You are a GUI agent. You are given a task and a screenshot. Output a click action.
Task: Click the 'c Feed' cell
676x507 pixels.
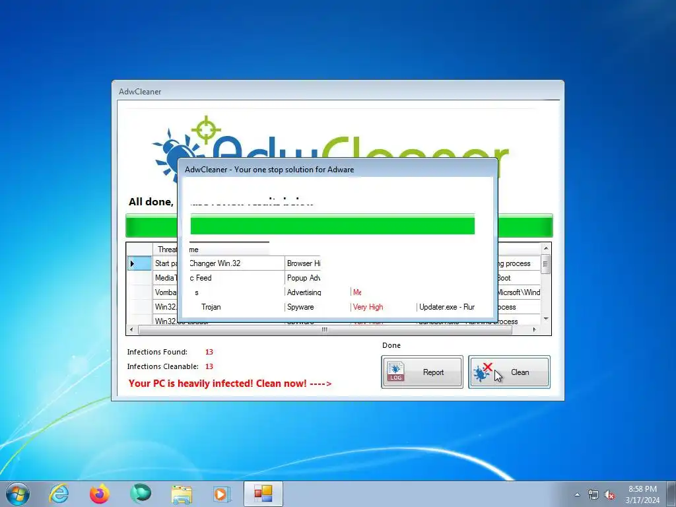click(x=237, y=278)
